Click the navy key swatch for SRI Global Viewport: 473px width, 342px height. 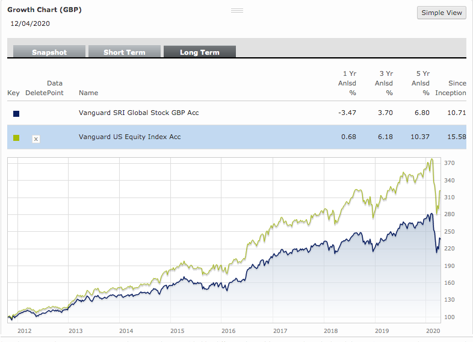pyautogui.click(x=16, y=113)
